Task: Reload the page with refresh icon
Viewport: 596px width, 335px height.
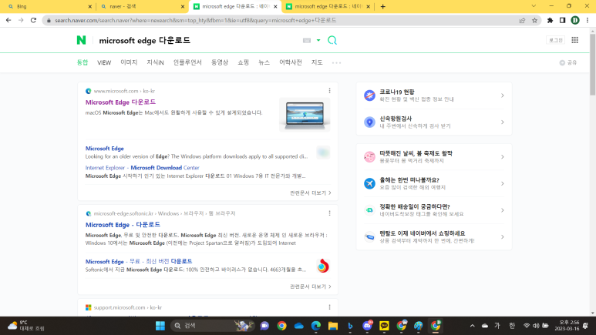Action: (x=33, y=20)
